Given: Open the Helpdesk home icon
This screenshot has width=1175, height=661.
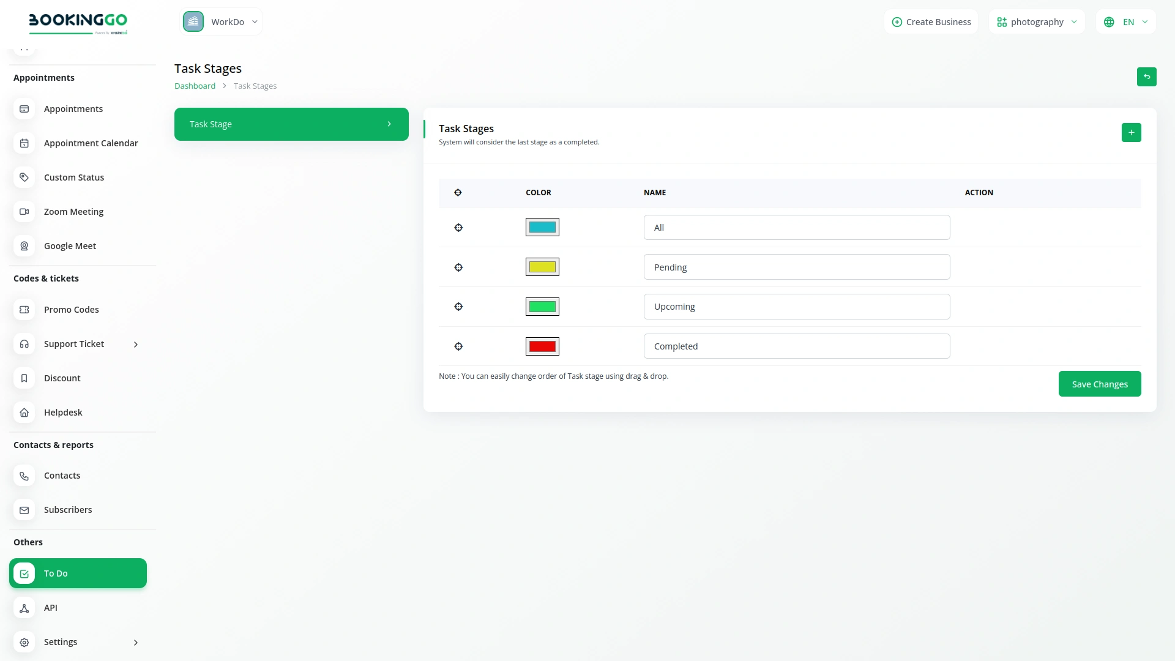Looking at the screenshot, I should click(x=24, y=412).
